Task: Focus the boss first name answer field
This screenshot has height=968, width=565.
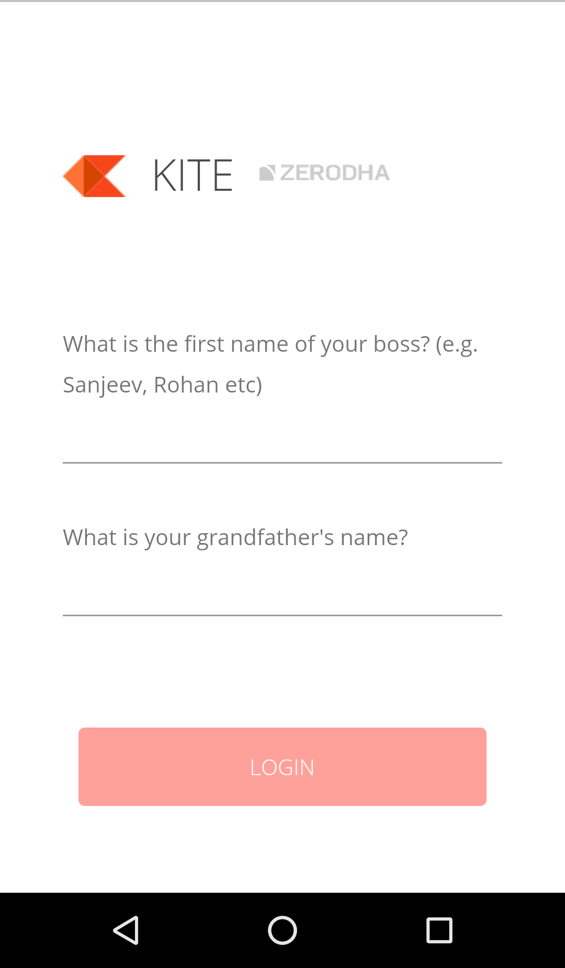Action: (282, 439)
